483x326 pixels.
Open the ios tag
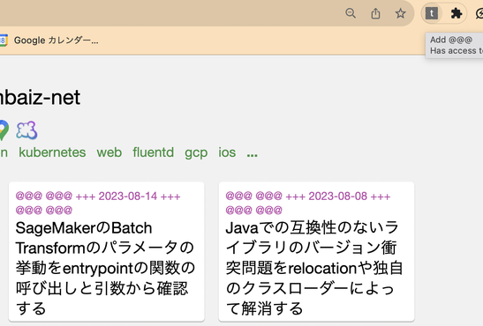pyautogui.click(x=227, y=152)
